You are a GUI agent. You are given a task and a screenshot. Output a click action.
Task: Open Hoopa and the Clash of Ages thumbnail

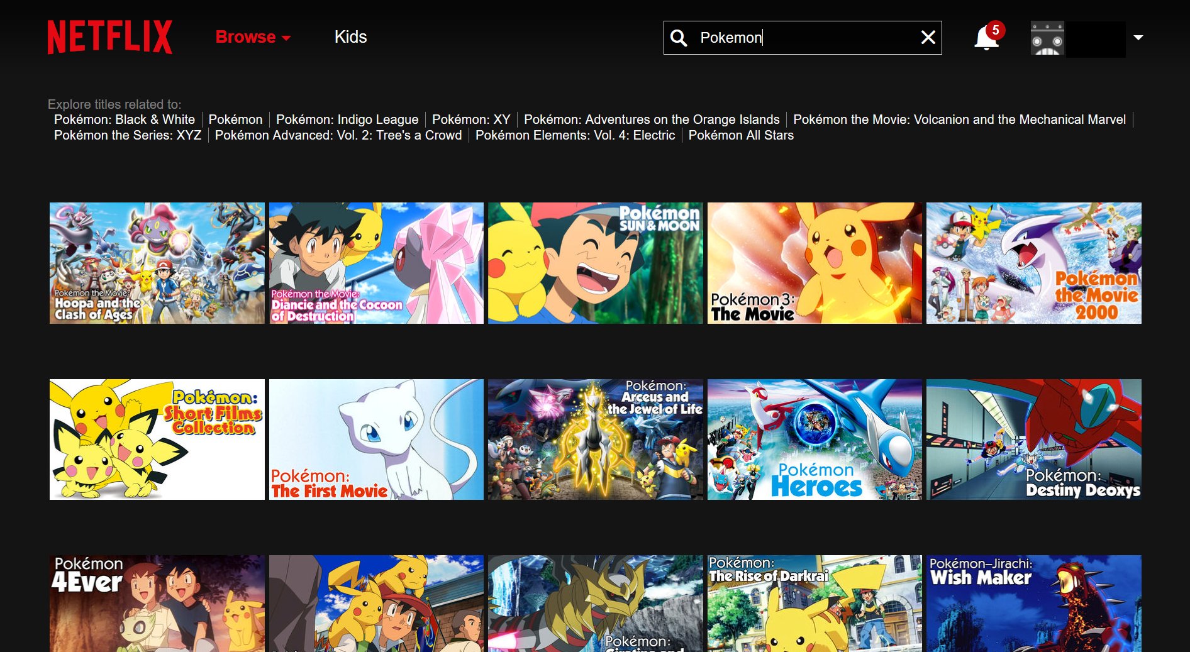(157, 263)
